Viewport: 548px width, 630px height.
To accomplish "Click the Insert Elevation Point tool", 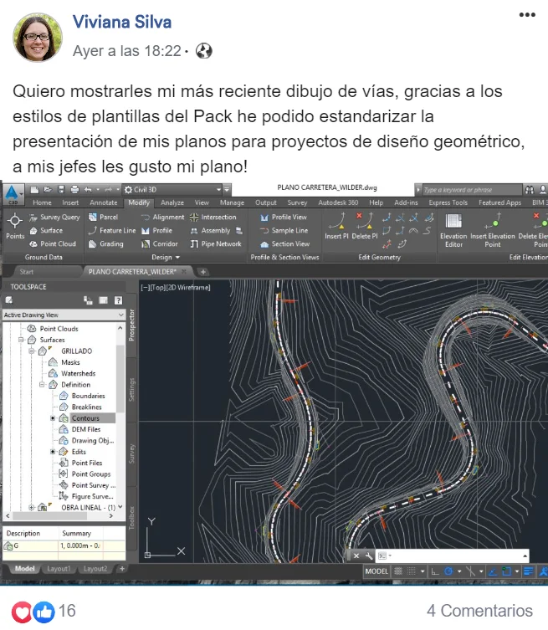I will tap(493, 231).
